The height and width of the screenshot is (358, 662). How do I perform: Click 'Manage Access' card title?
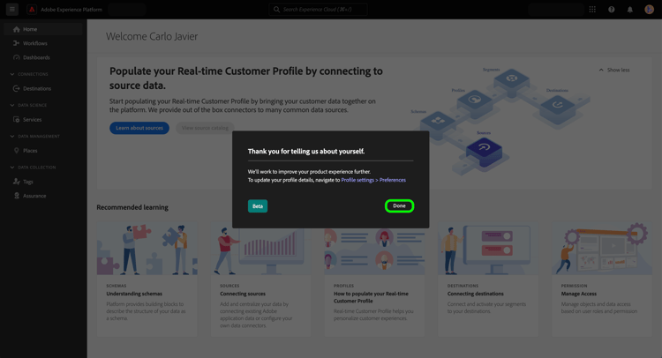[x=579, y=294]
